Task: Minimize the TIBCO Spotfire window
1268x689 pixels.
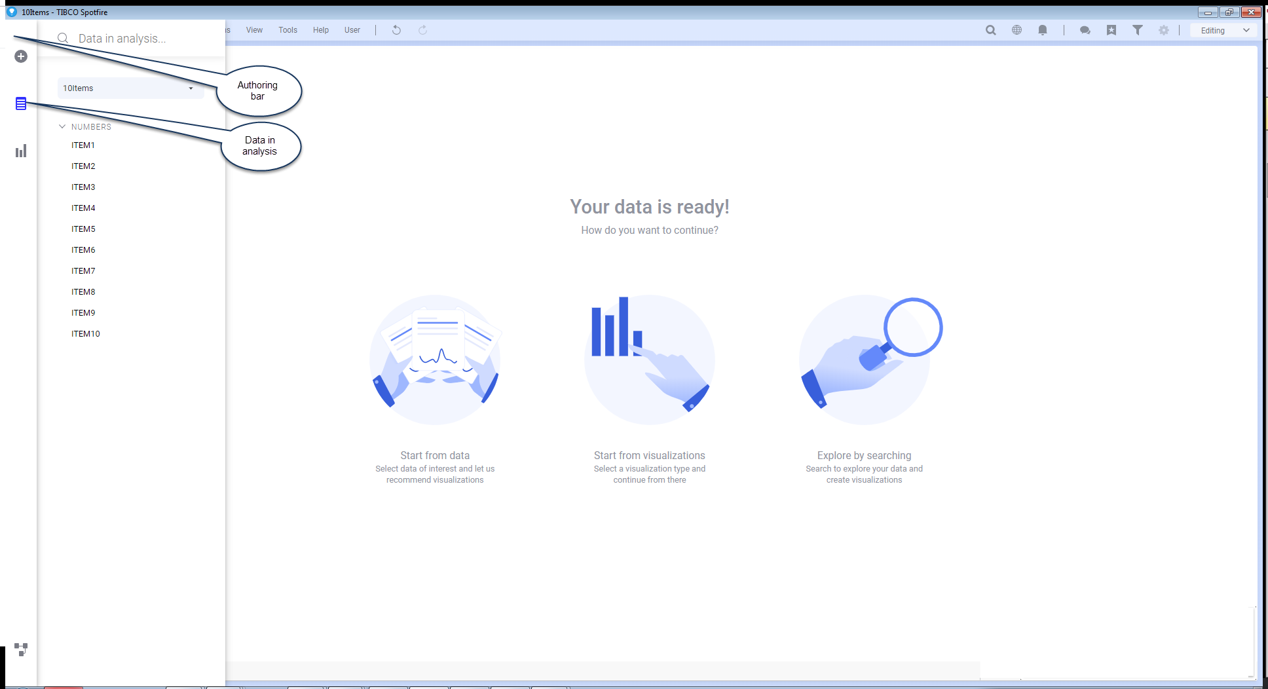Action: [1208, 12]
